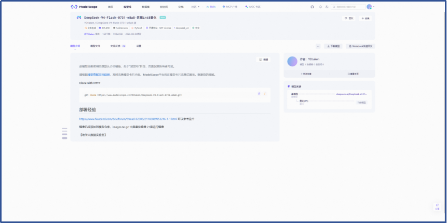The image size is (447, 223).
Task: Click the first tag in tag row
Action: coord(90,28)
